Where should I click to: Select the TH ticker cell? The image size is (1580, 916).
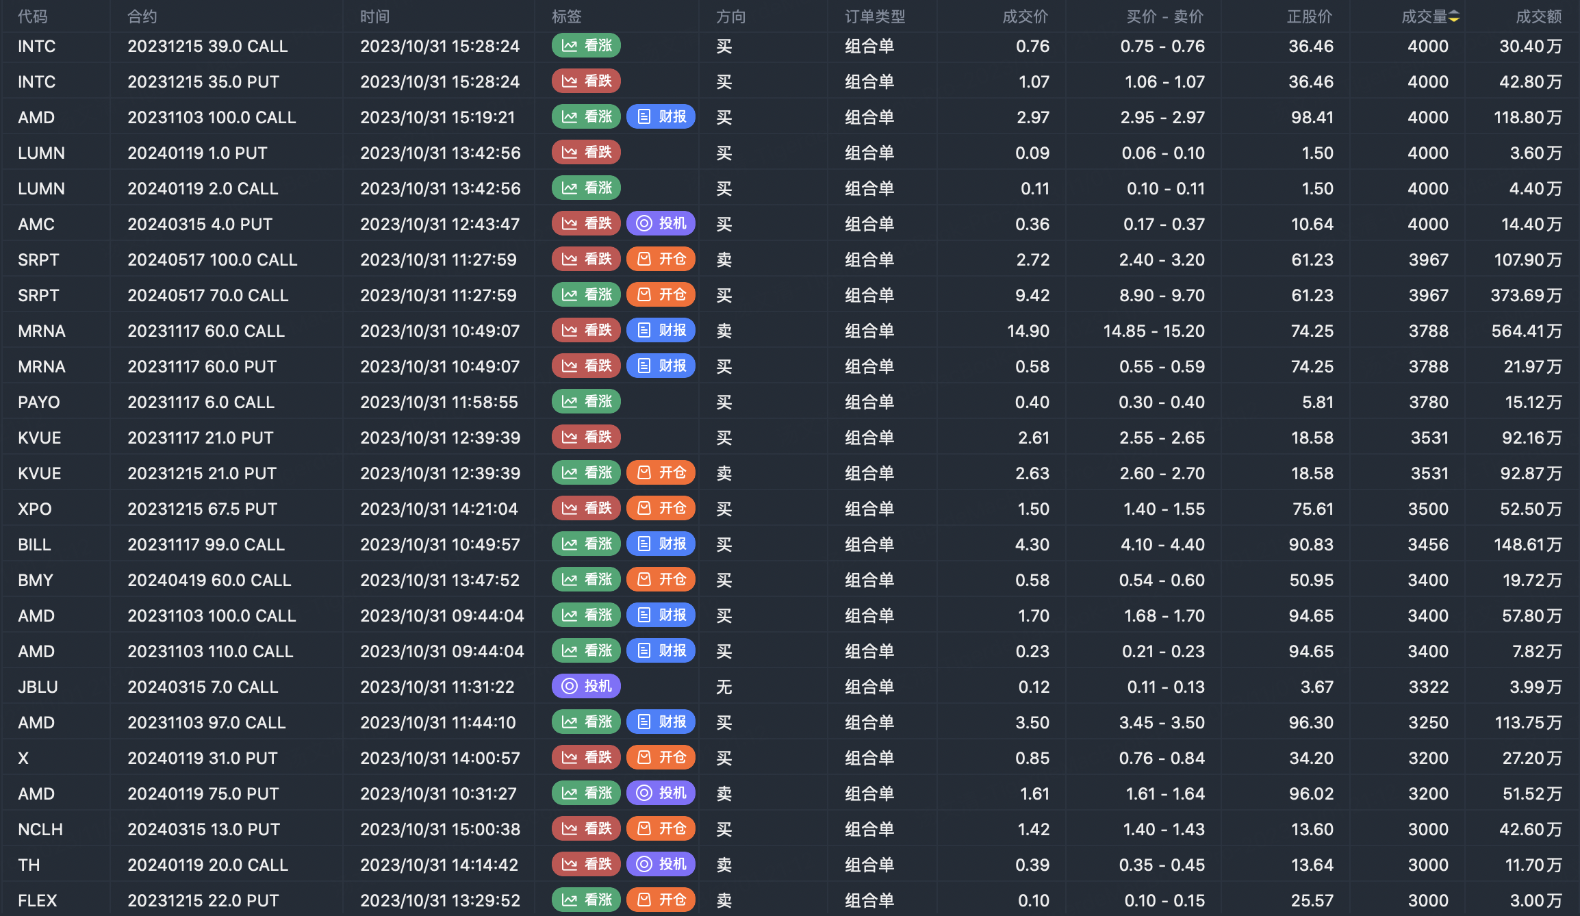point(29,865)
